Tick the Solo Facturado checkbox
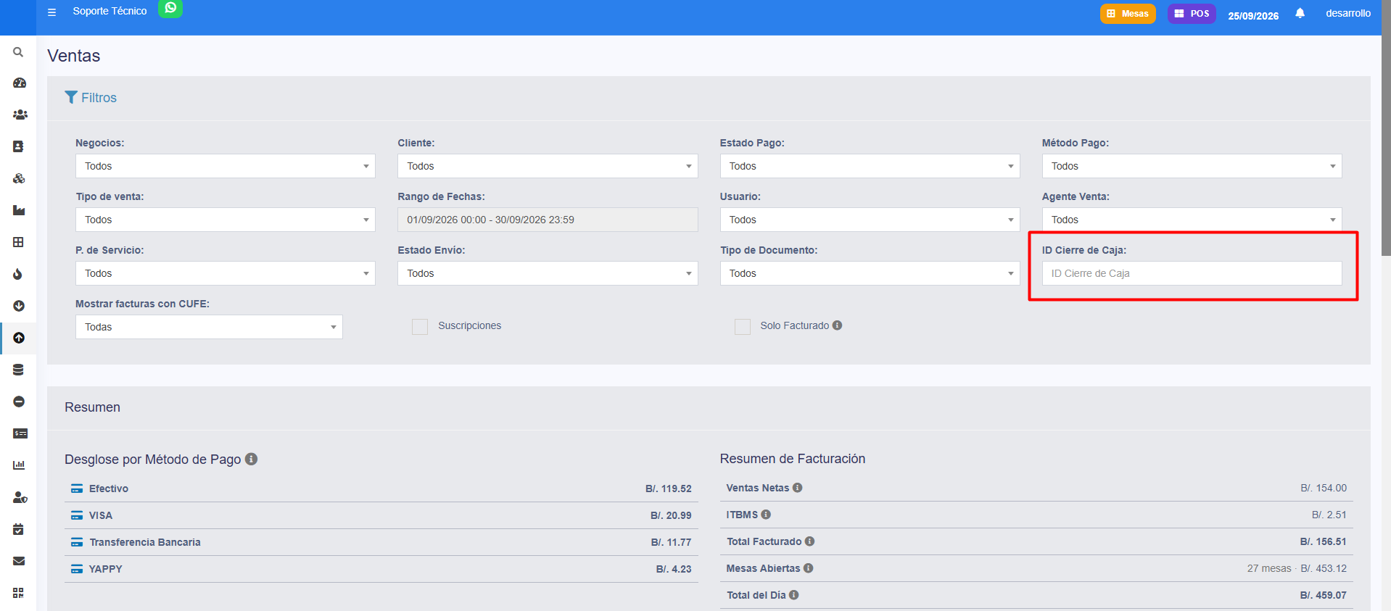Viewport: 1391px width, 611px height. pyautogui.click(x=743, y=327)
